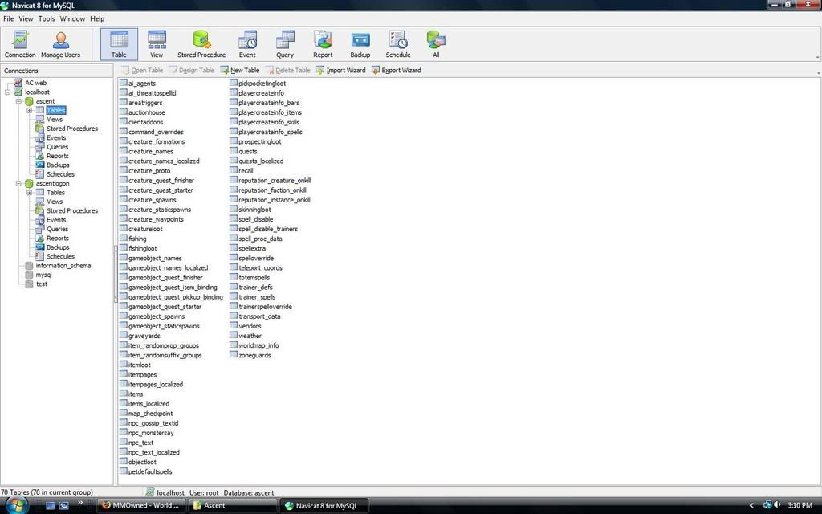822x514 pixels.
Task: Open the Window menu
Action: click(72, 19)
